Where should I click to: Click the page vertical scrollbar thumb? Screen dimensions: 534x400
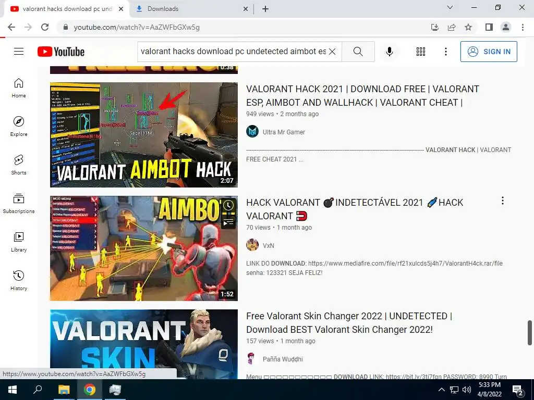pyautogui.click(x=530, y=333)
